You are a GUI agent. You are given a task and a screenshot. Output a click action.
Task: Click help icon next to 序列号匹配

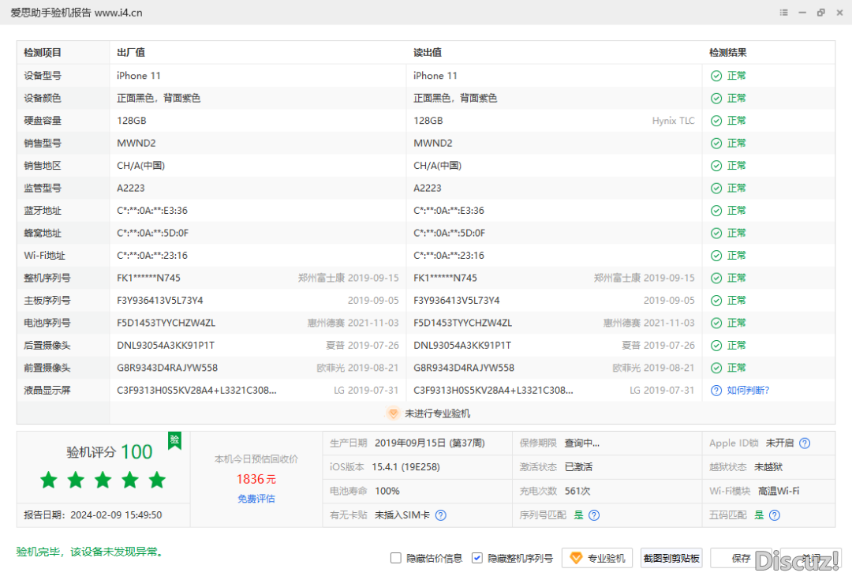coord(594,515)
